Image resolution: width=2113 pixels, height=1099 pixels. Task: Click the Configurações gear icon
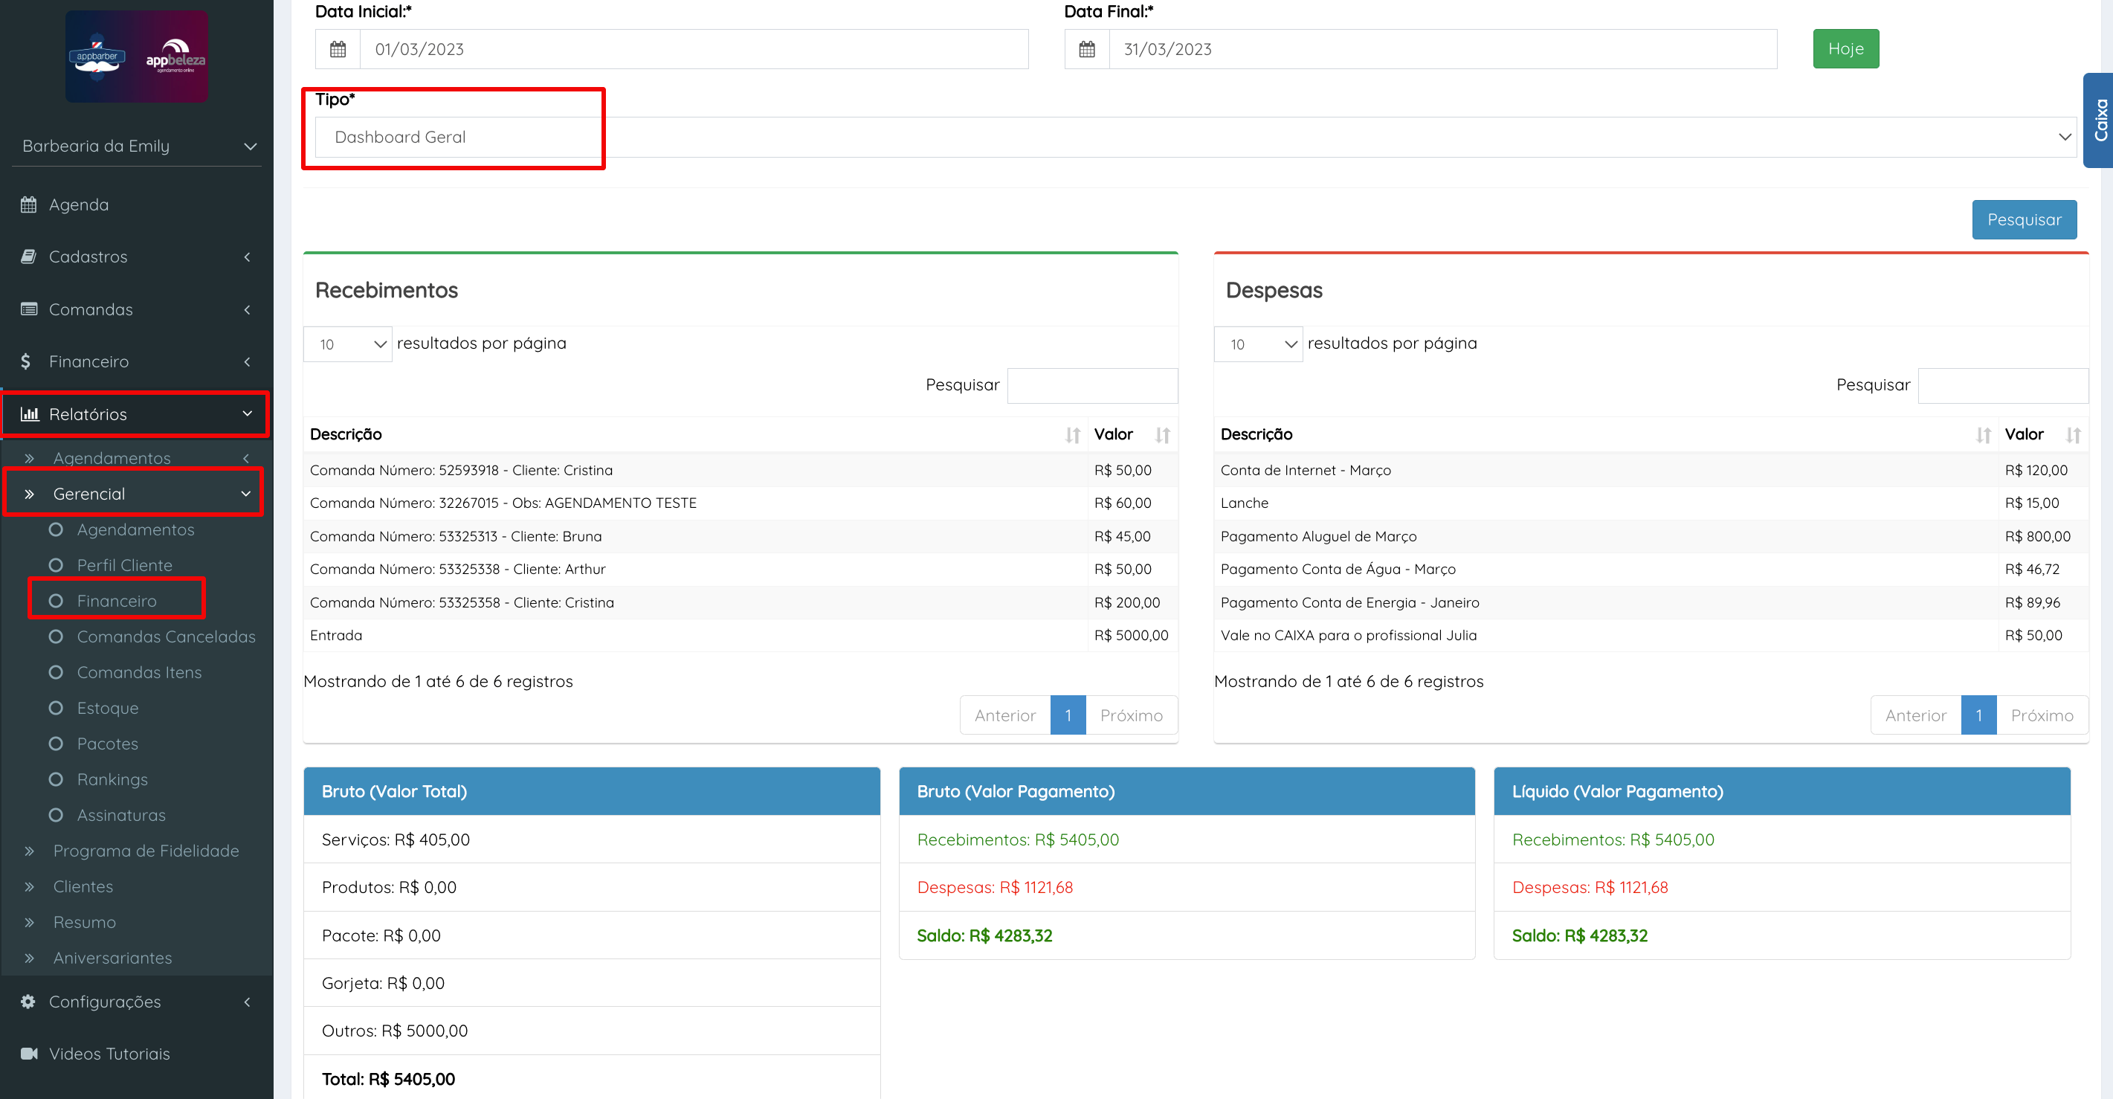pos(29,1002)
